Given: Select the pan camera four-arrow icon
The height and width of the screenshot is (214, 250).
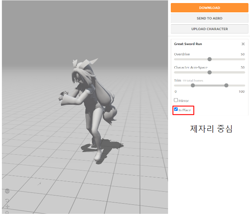Looking at the screenshot, I should point(7,207).
